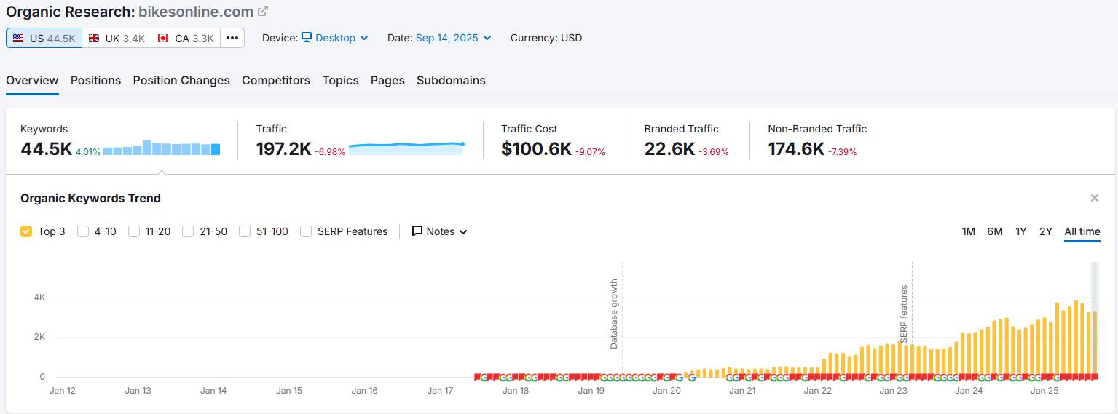The width and height of the screenshot is (1118, 414).
Task: Click the Desktop monitor device icon
Action: [x=307, y=38]
